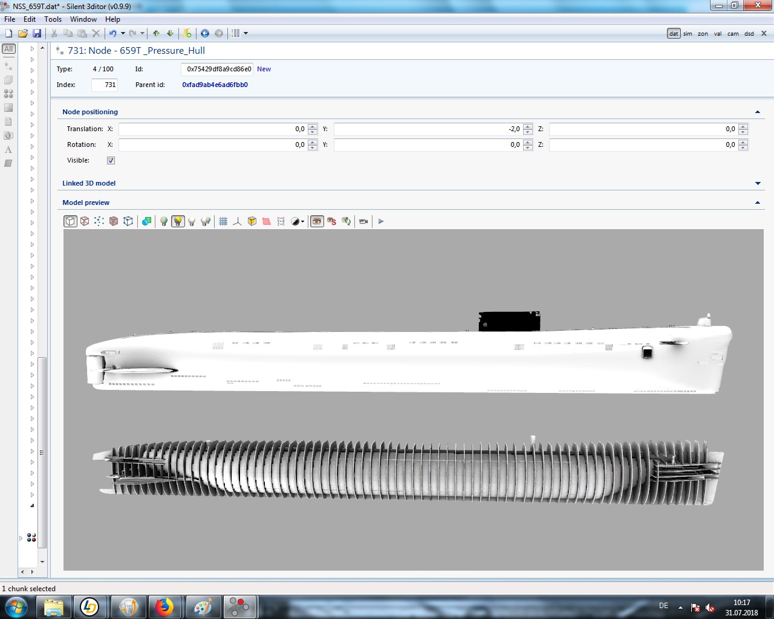Navigate back with blue circular arrow
774x619 pixels.
pyautogui.click(x=205, y=33)
